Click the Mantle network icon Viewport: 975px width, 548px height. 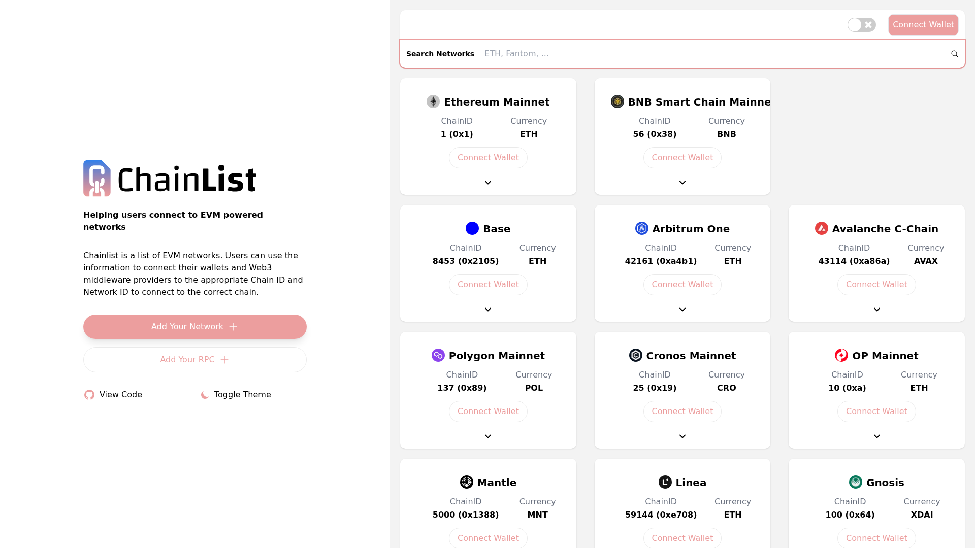[x=467, y=483]
